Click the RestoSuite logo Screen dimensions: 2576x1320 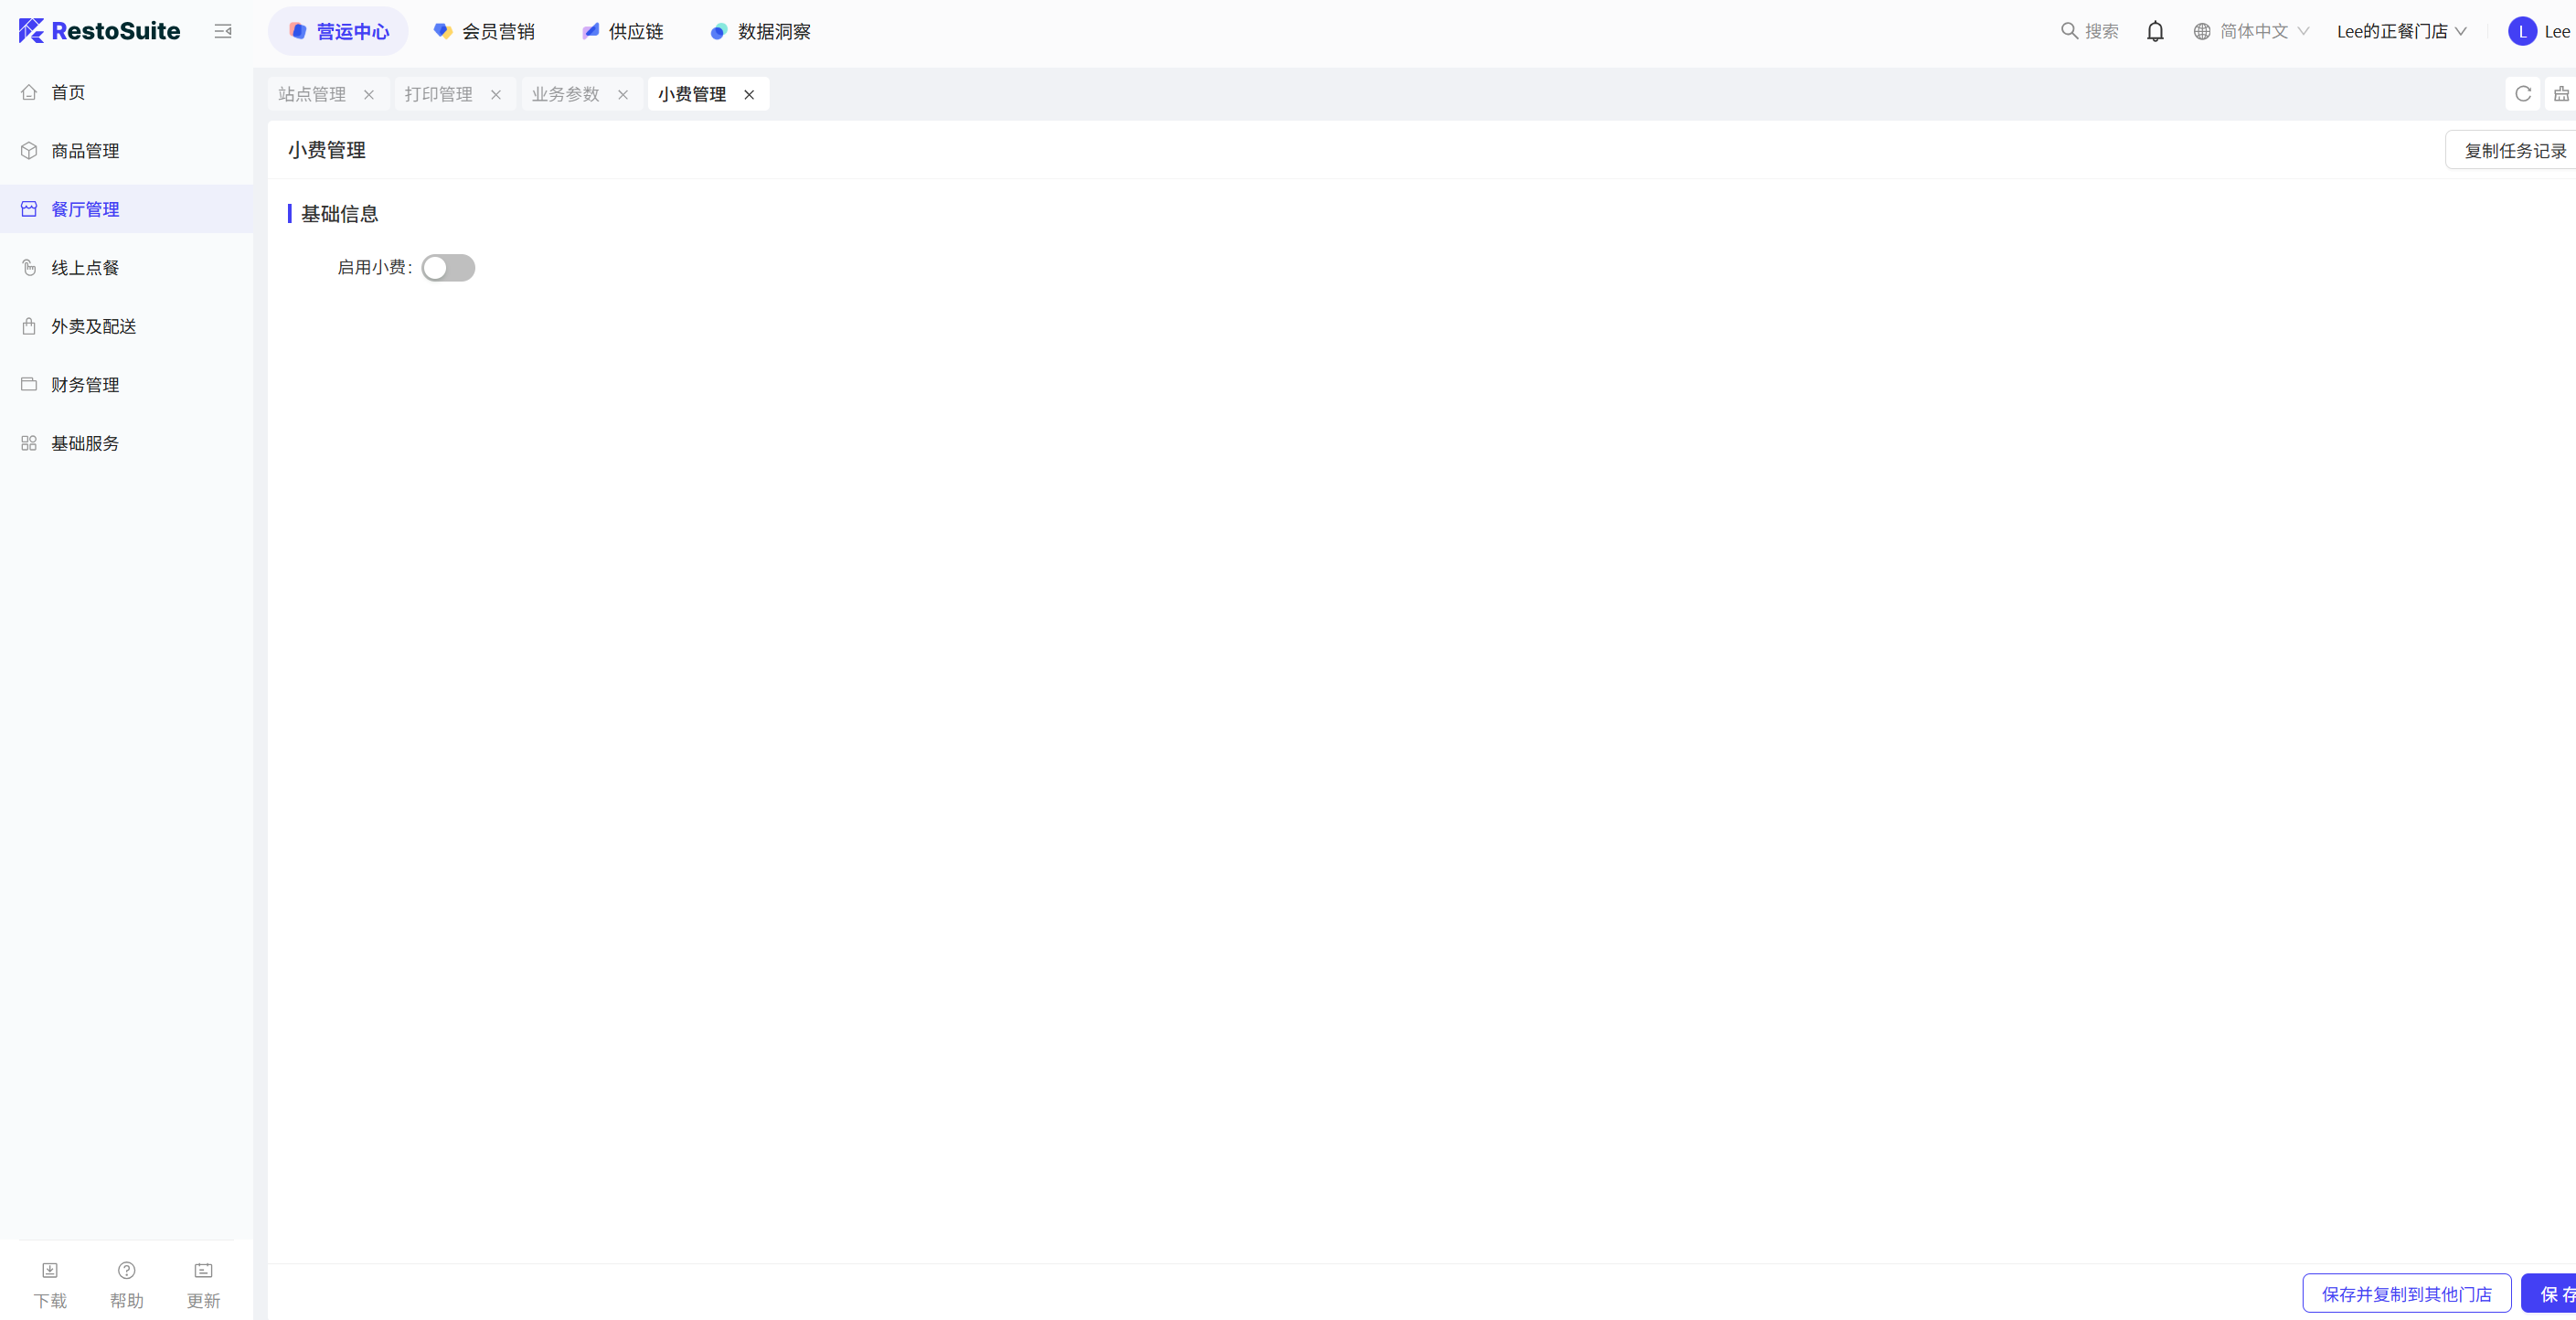pos(99,31)
